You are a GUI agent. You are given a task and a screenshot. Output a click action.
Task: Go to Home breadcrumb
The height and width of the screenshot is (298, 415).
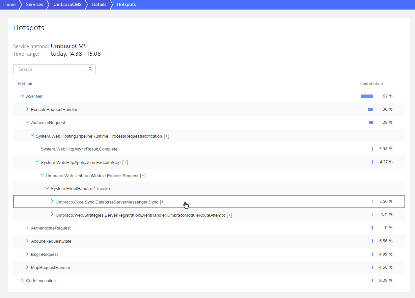tap(10, 5)
